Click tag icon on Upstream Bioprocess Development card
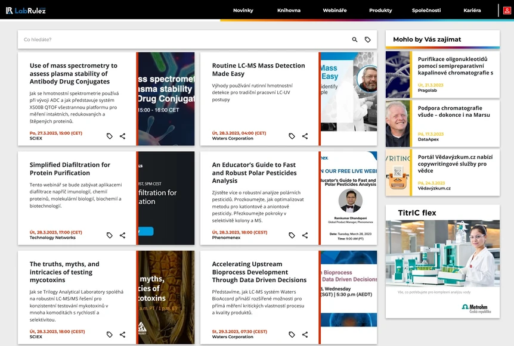Image resolution: width=514 pixels, height=346 pixels. pyautogui.click(x=292, y=335)
